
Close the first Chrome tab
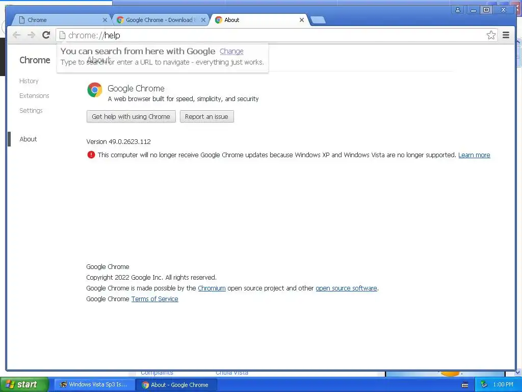coord(105,20)
